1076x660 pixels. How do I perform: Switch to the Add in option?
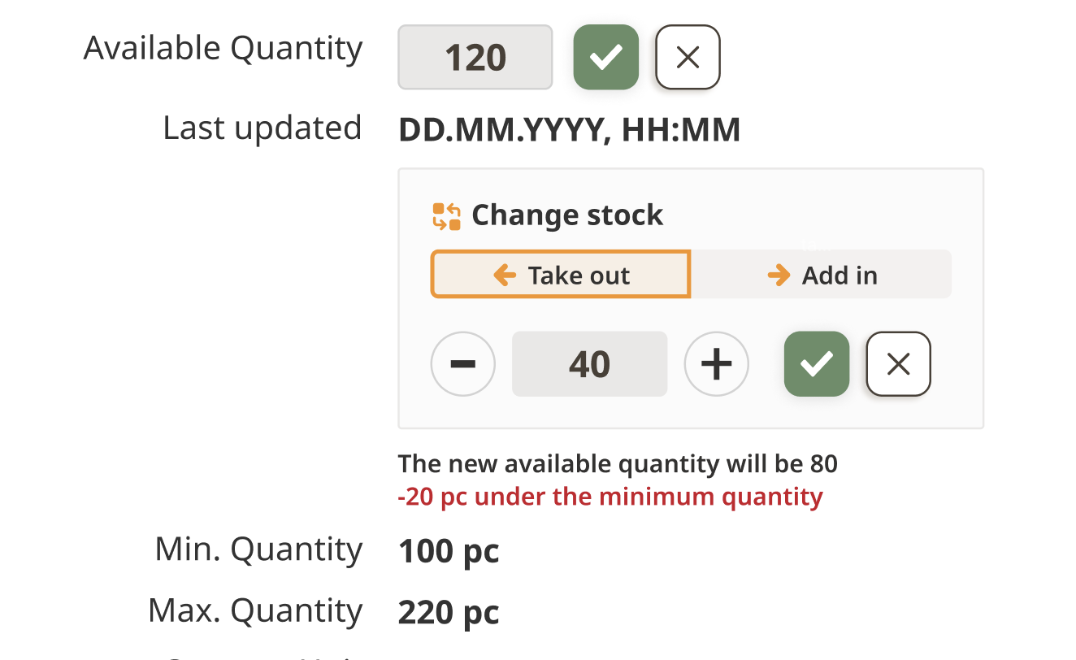pos(821,275)
